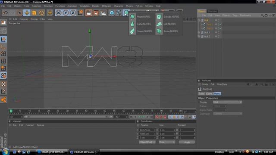Viewport: 276px width, 155px height.
Task: Choose HyperNURBS from the popup
Action: 141,16
